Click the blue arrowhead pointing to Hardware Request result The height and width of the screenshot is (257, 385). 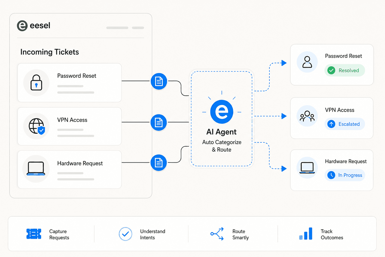(x=284, y=169)
